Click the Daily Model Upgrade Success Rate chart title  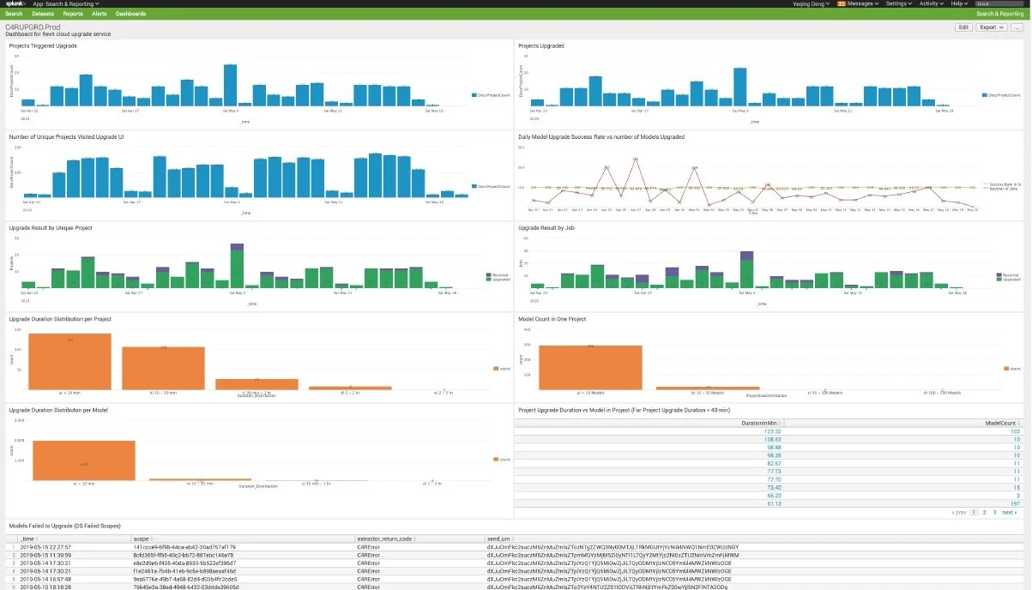click(601, 136)
